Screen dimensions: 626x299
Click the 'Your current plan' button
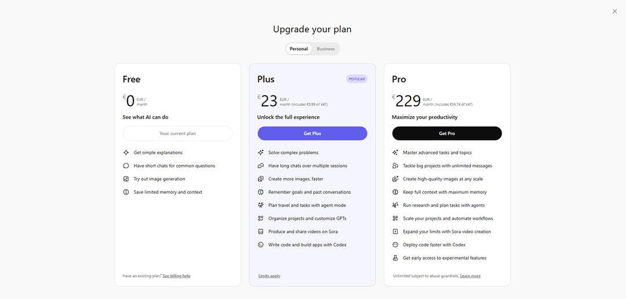pyautogui.click(x=177, y=134)
